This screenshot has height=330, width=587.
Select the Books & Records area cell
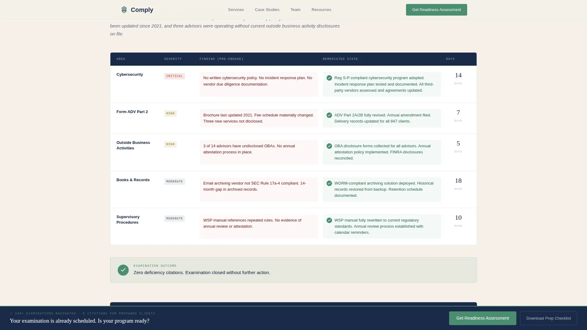(x=133, y=180)
